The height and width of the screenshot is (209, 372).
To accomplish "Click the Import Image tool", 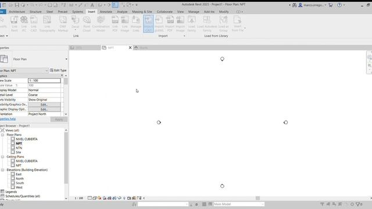I will (180, 24).
